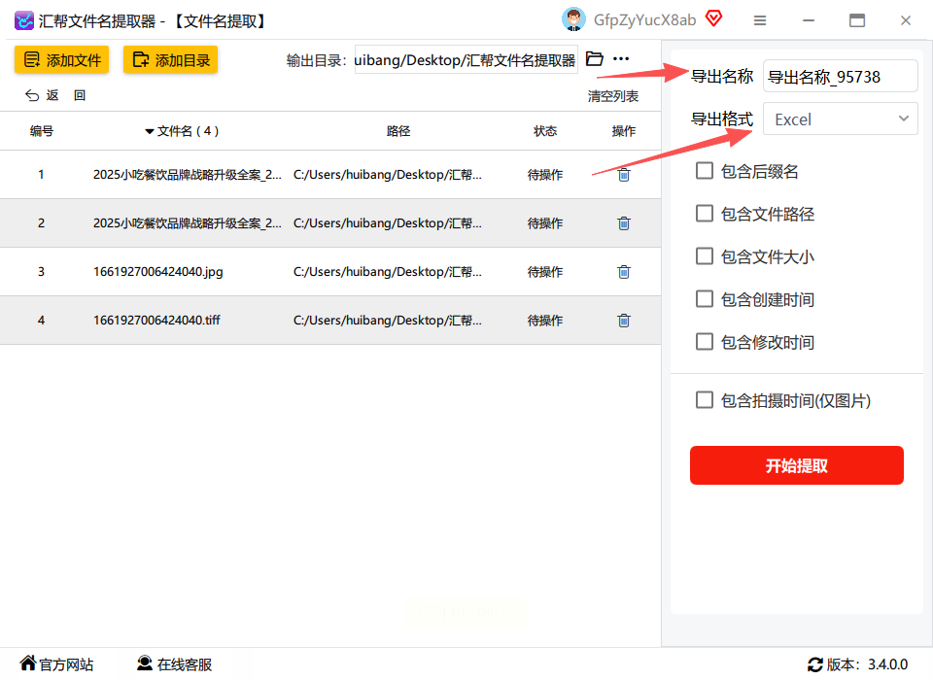Click 清空列表 to clear the list
Screen dimensions: 933x680
pyautogui.click(x=613, y=96)
